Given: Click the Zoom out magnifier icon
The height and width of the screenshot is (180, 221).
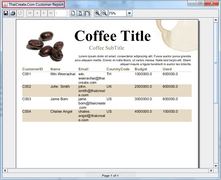Looking at the screenshot, I should [x=104, y=13].
